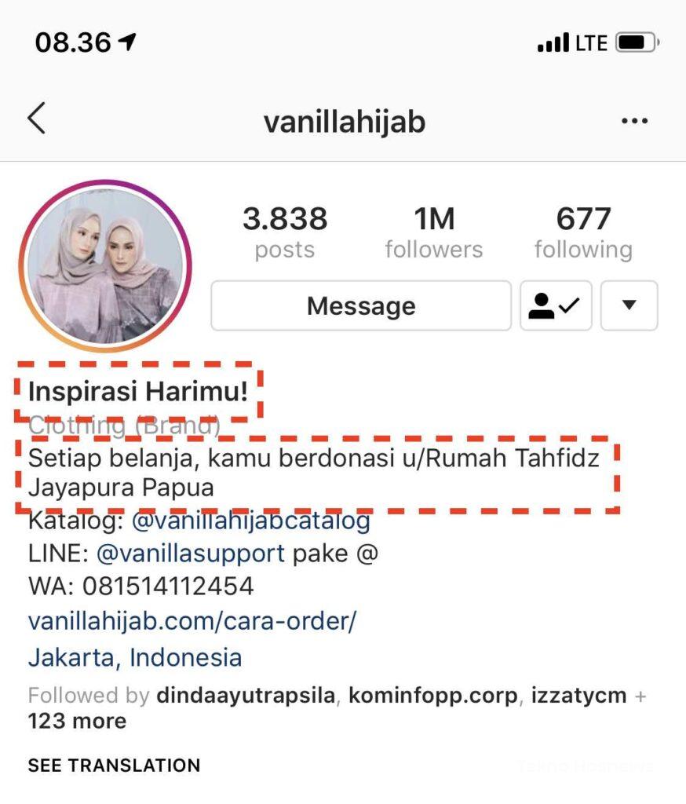
Task: Expand suggested accounts dropdown arrow
Action: [x=629, y=305]
